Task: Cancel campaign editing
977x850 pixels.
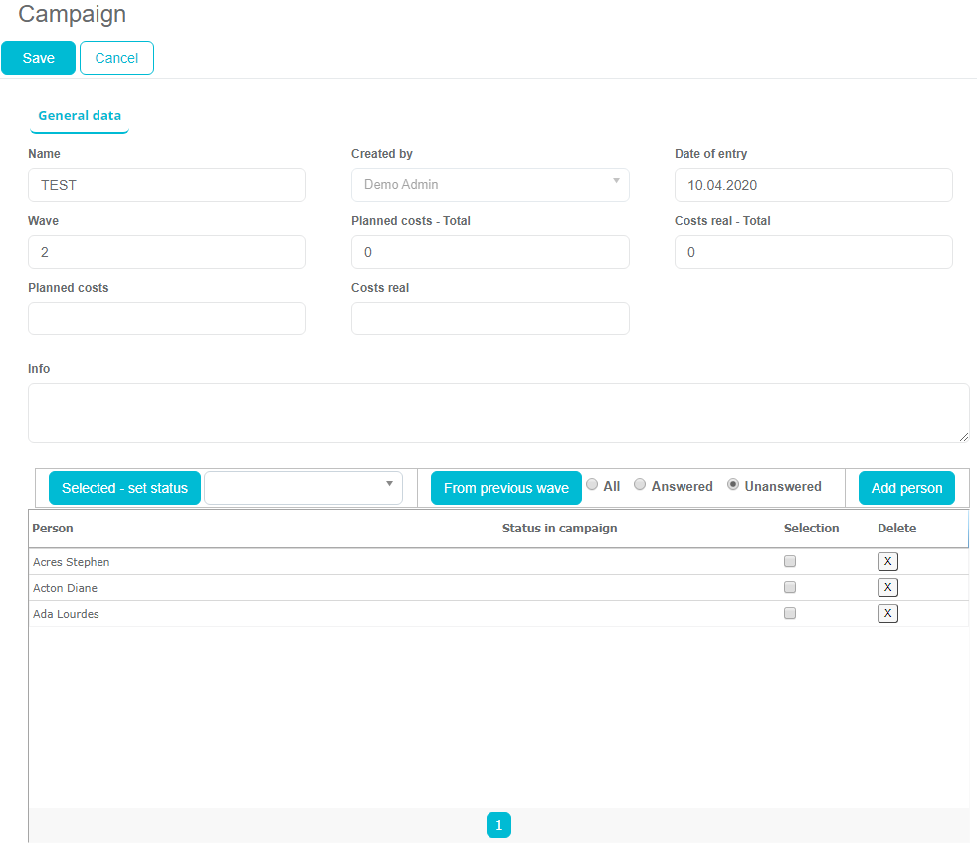Action: pyautogui.click(x=116, y=58)
